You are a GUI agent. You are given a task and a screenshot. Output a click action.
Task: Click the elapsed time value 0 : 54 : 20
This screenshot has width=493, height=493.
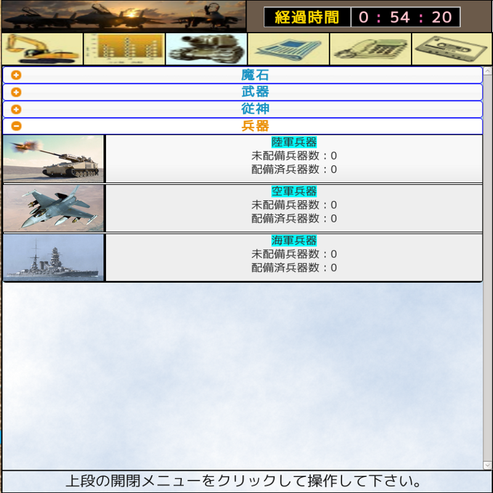pos(405,17)
